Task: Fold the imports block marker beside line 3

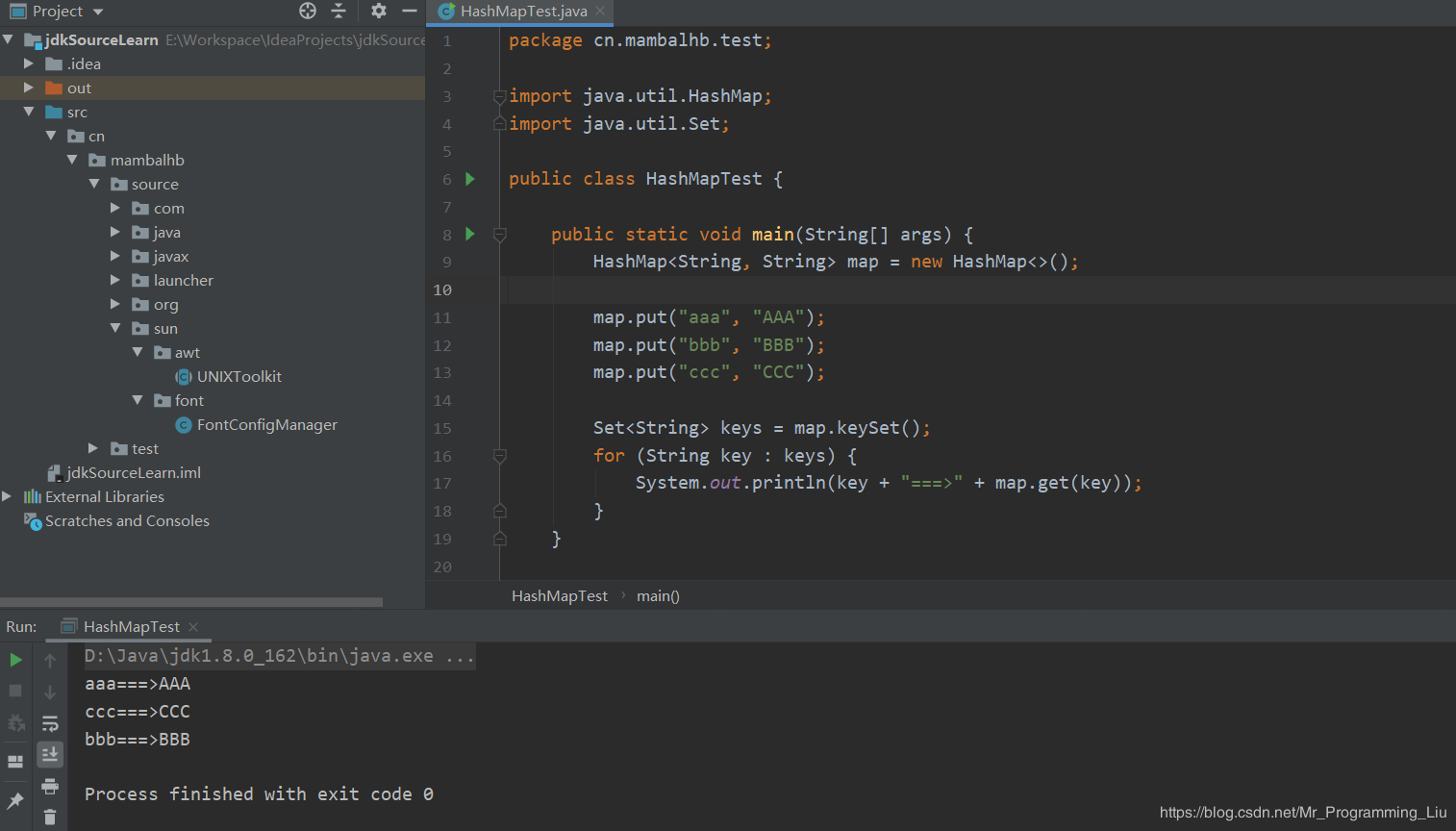Action: point(500,96)
